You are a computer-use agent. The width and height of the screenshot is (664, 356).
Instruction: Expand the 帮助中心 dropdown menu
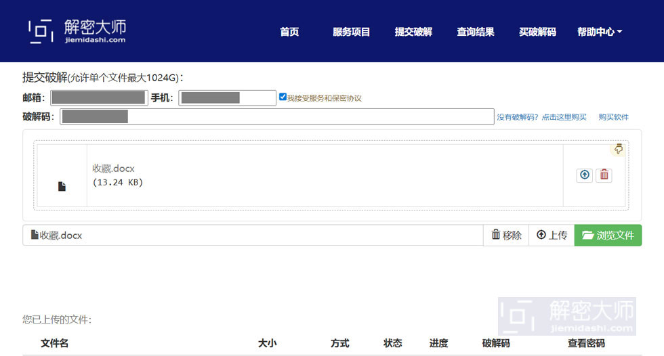[x=599, y=32]
